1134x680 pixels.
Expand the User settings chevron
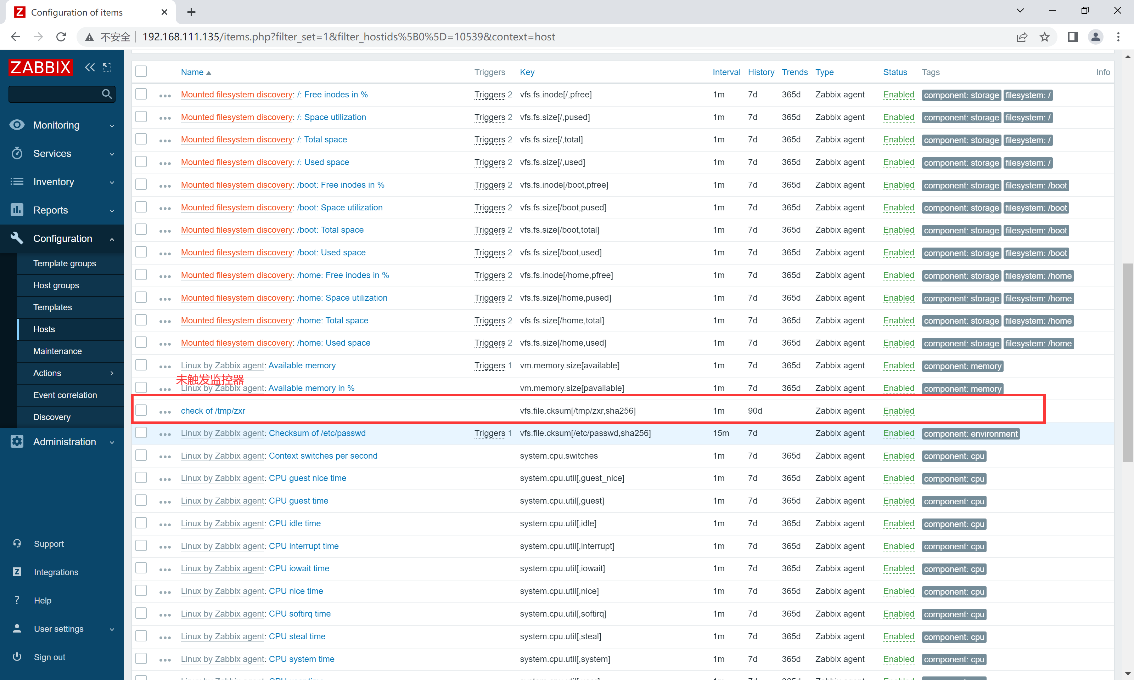point(112,629)
